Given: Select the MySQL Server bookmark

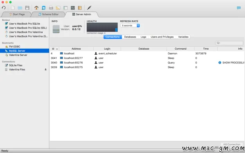Looking at the screenshot, I should pyautogui.click(x=24, y=51).
